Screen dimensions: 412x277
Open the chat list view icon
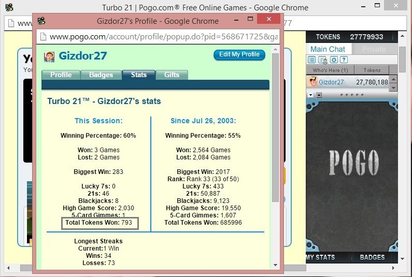pyautogui.click(x=311, y=60)
